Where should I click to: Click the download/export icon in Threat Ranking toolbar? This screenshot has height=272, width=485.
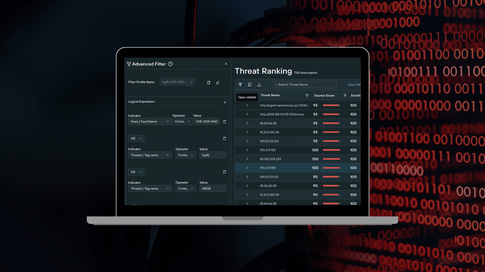coord(259,84)
